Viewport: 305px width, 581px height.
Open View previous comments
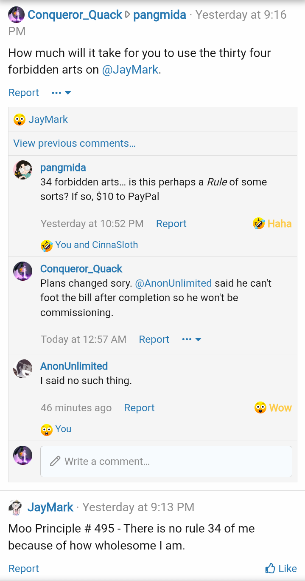coord(74,143)
